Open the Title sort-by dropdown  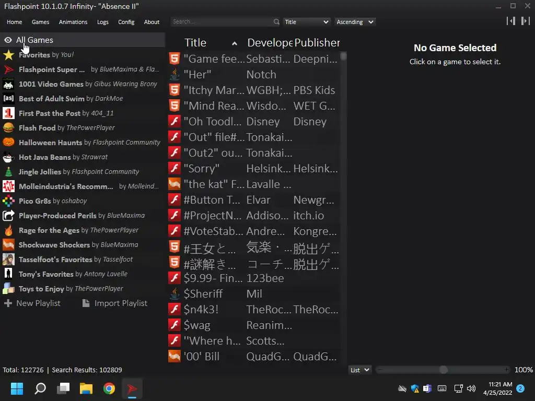point(306,22)
